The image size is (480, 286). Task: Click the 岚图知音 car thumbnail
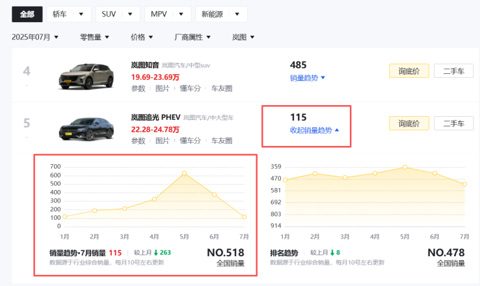pos(87,77)
